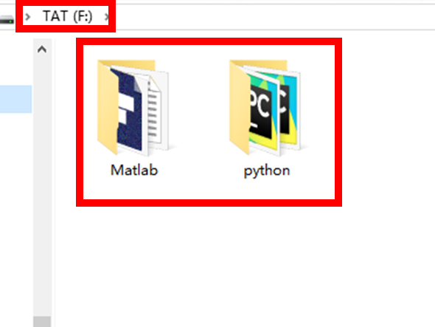
Task: Click the dark blue file preview in Matlab folder
Action: click(128, 111)
